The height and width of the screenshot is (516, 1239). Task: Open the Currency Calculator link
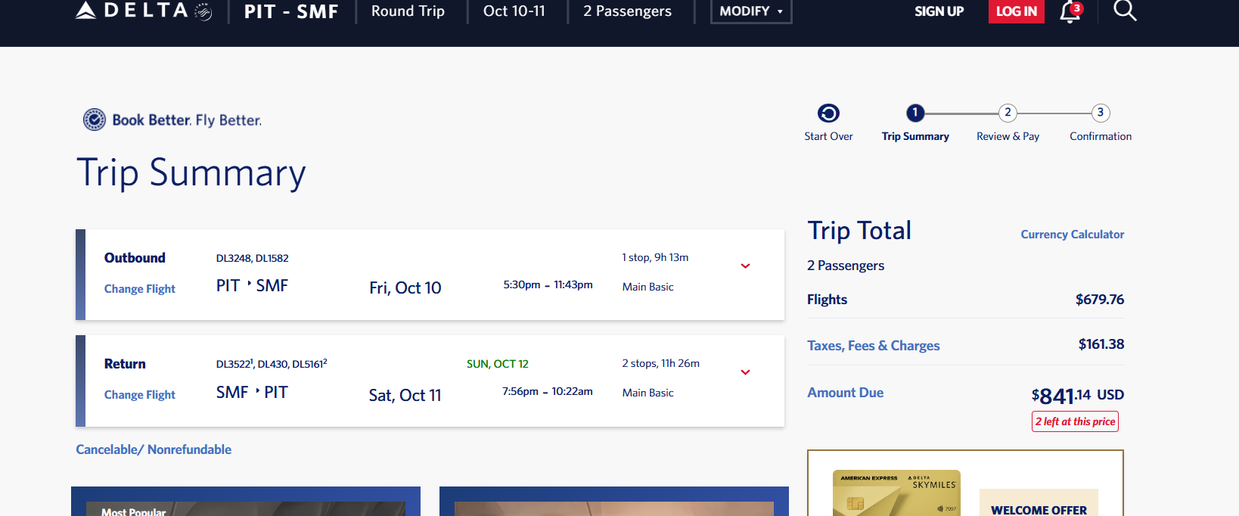pyautogui.click(x=1072, y=235)
